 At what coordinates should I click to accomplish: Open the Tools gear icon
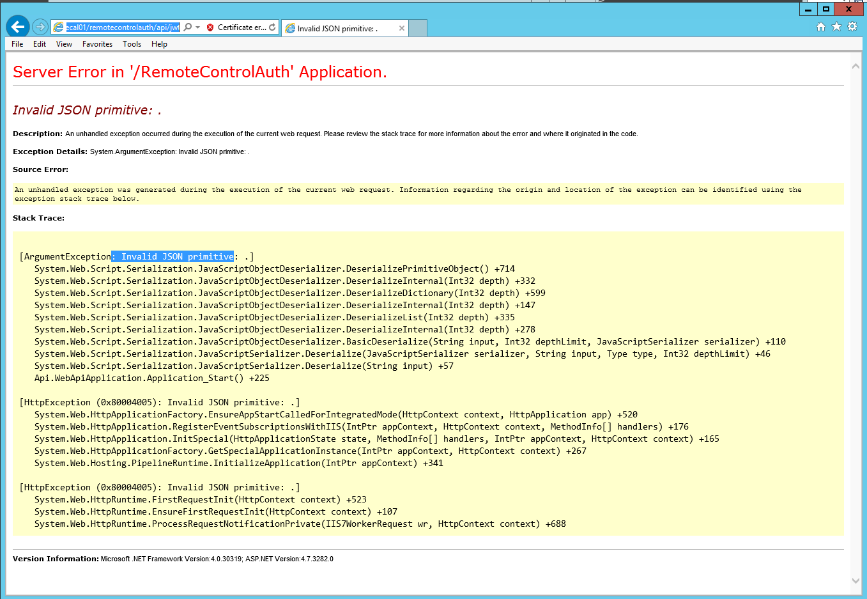click(852, 27)
